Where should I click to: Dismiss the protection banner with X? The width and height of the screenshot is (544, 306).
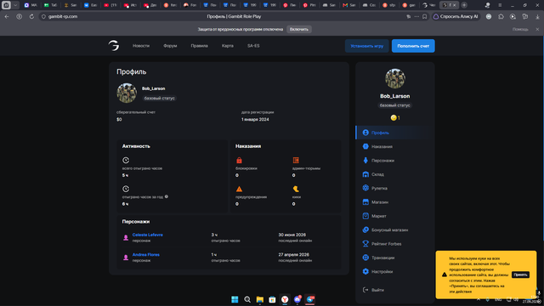[537, 29]
